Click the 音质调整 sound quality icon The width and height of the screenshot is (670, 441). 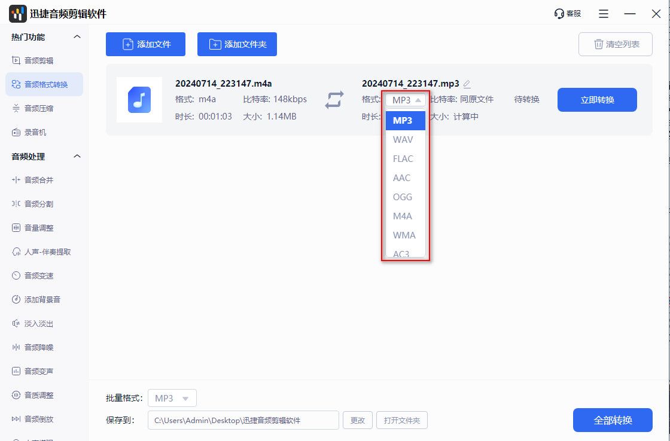[16, 396]
